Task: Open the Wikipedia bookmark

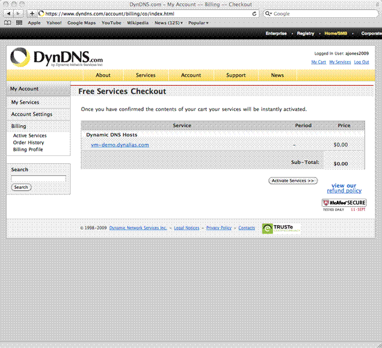Action: (x=138, y=23)
